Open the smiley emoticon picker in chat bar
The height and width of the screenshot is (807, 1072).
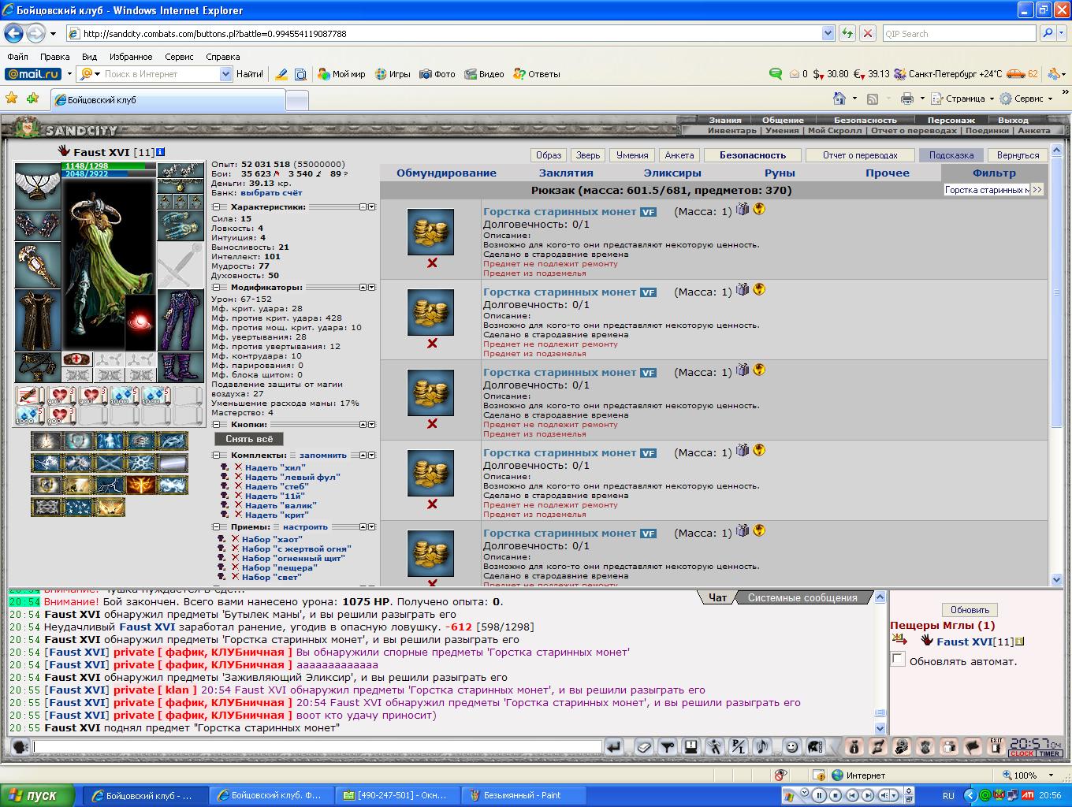click(792, 746)
